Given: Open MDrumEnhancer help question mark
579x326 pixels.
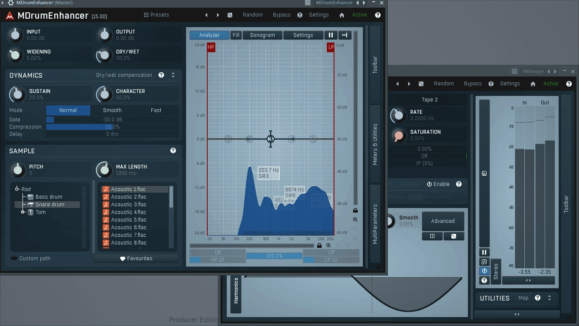Looking at the screenshot, I should click(x=378, y=15).
